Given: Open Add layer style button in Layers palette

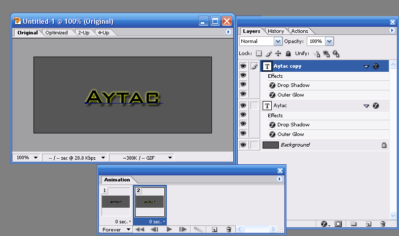Looking at the screenshot, I should click(324, 224).
